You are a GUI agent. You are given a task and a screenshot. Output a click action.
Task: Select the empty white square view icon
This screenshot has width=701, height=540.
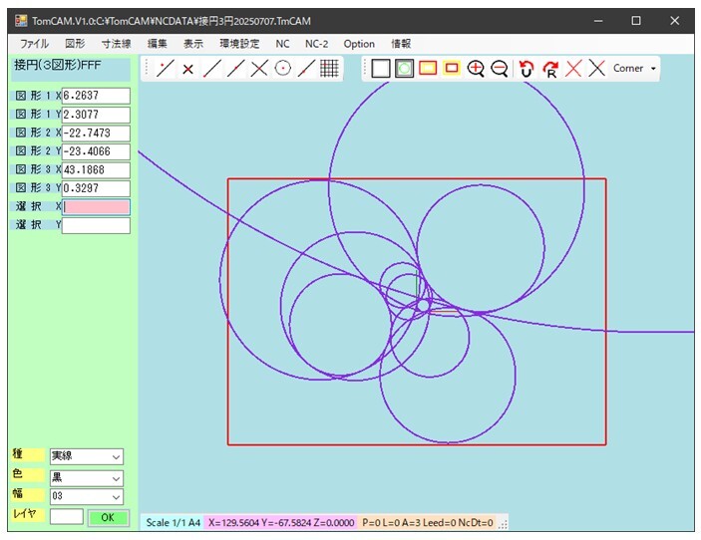[380, 69]
